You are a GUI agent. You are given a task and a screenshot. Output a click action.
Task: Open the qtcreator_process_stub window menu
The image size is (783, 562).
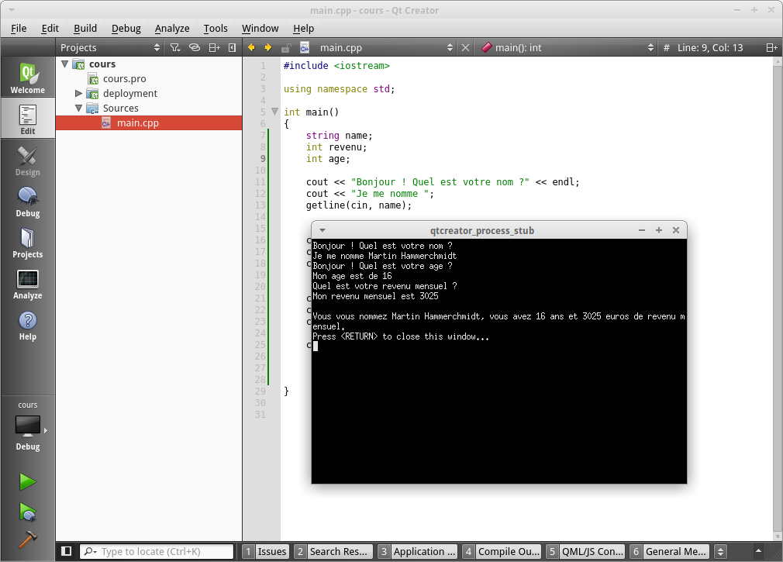(323, 230)
